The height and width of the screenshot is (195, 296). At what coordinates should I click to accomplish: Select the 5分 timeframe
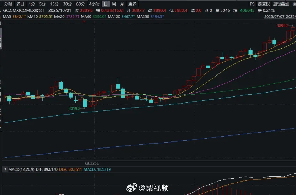tap(43, 4)
